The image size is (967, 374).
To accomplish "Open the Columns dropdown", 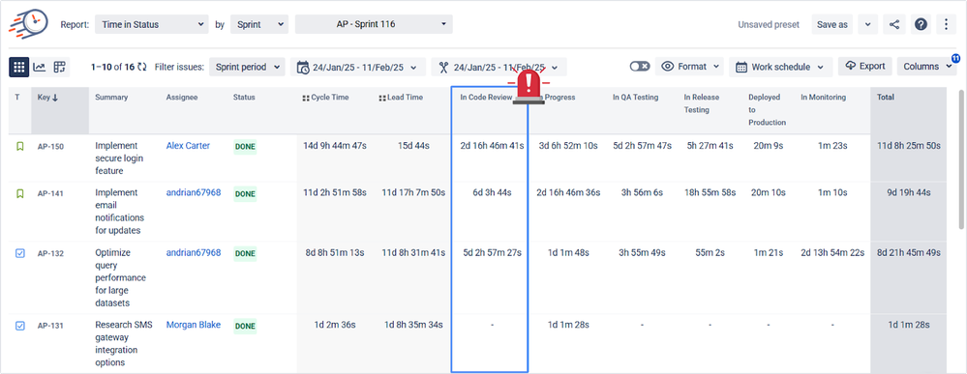I will 927,67.
